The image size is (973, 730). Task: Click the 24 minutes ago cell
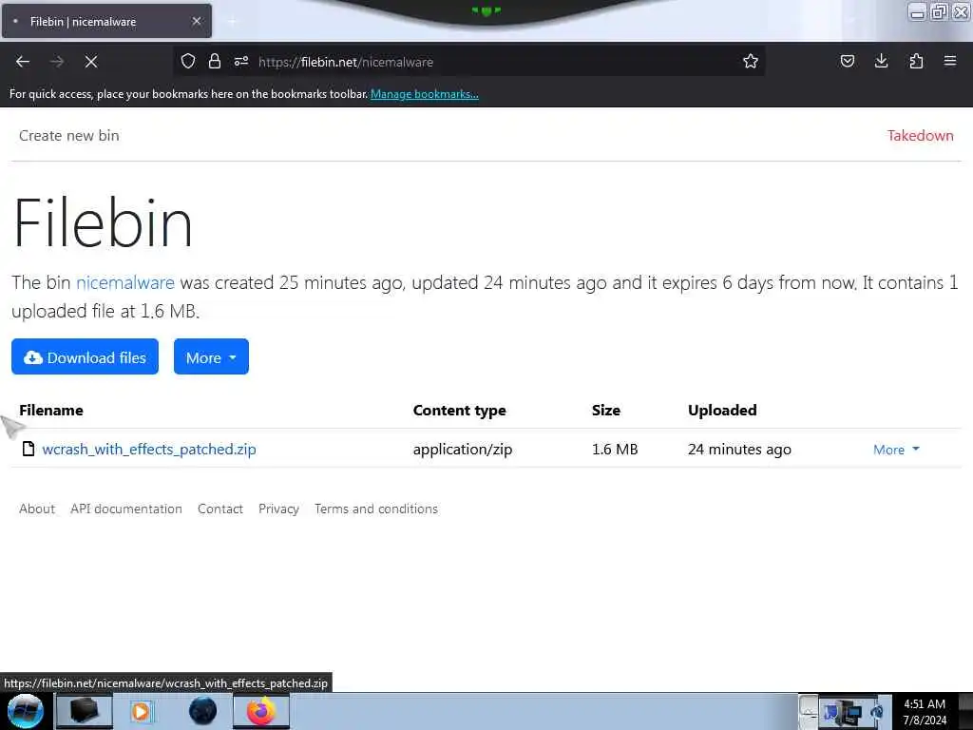(x=739, y=449)
